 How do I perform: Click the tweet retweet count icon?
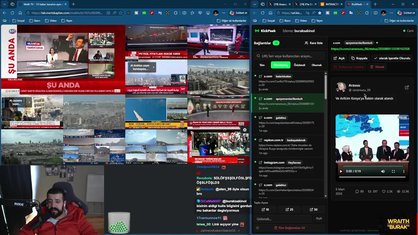point(370,192)
